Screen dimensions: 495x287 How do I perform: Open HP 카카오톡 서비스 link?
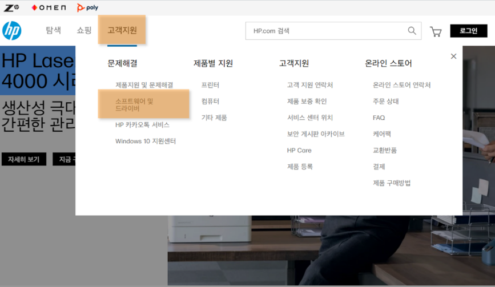[142, 125]
